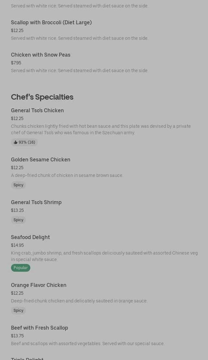208x360 pixels.
Task: Click the $14.95 price of Seafood Delight
Action: pos(17,245)
